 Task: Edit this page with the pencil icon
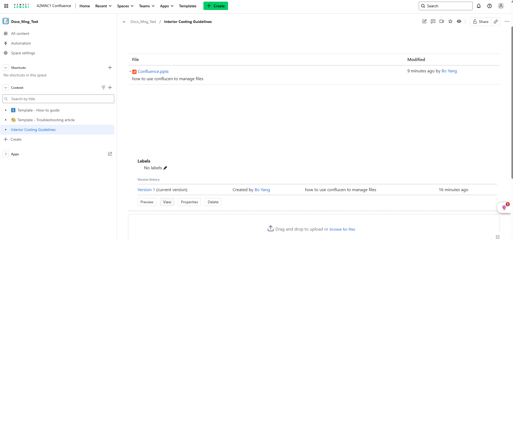[424, 21]
